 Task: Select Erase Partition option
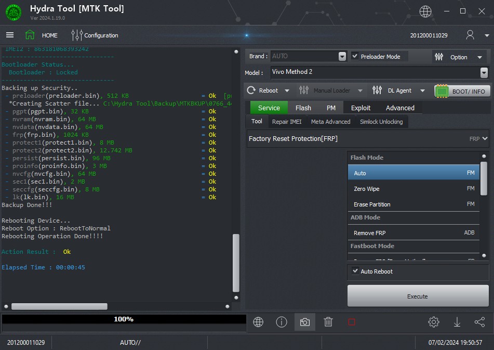tap(413, 204)
